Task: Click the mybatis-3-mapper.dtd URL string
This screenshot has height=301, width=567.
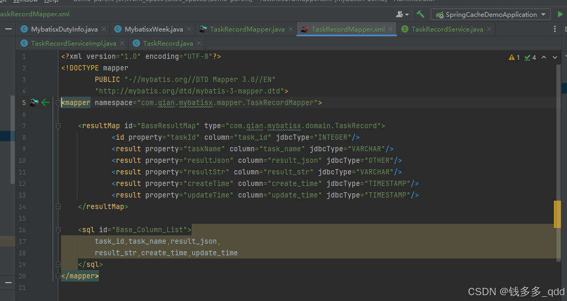Action: [x=190, y=91]
